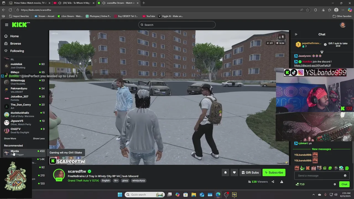Viewport: 354px width, 199px height.
Task: Send message with Chat button
Action: coord(344,184)
